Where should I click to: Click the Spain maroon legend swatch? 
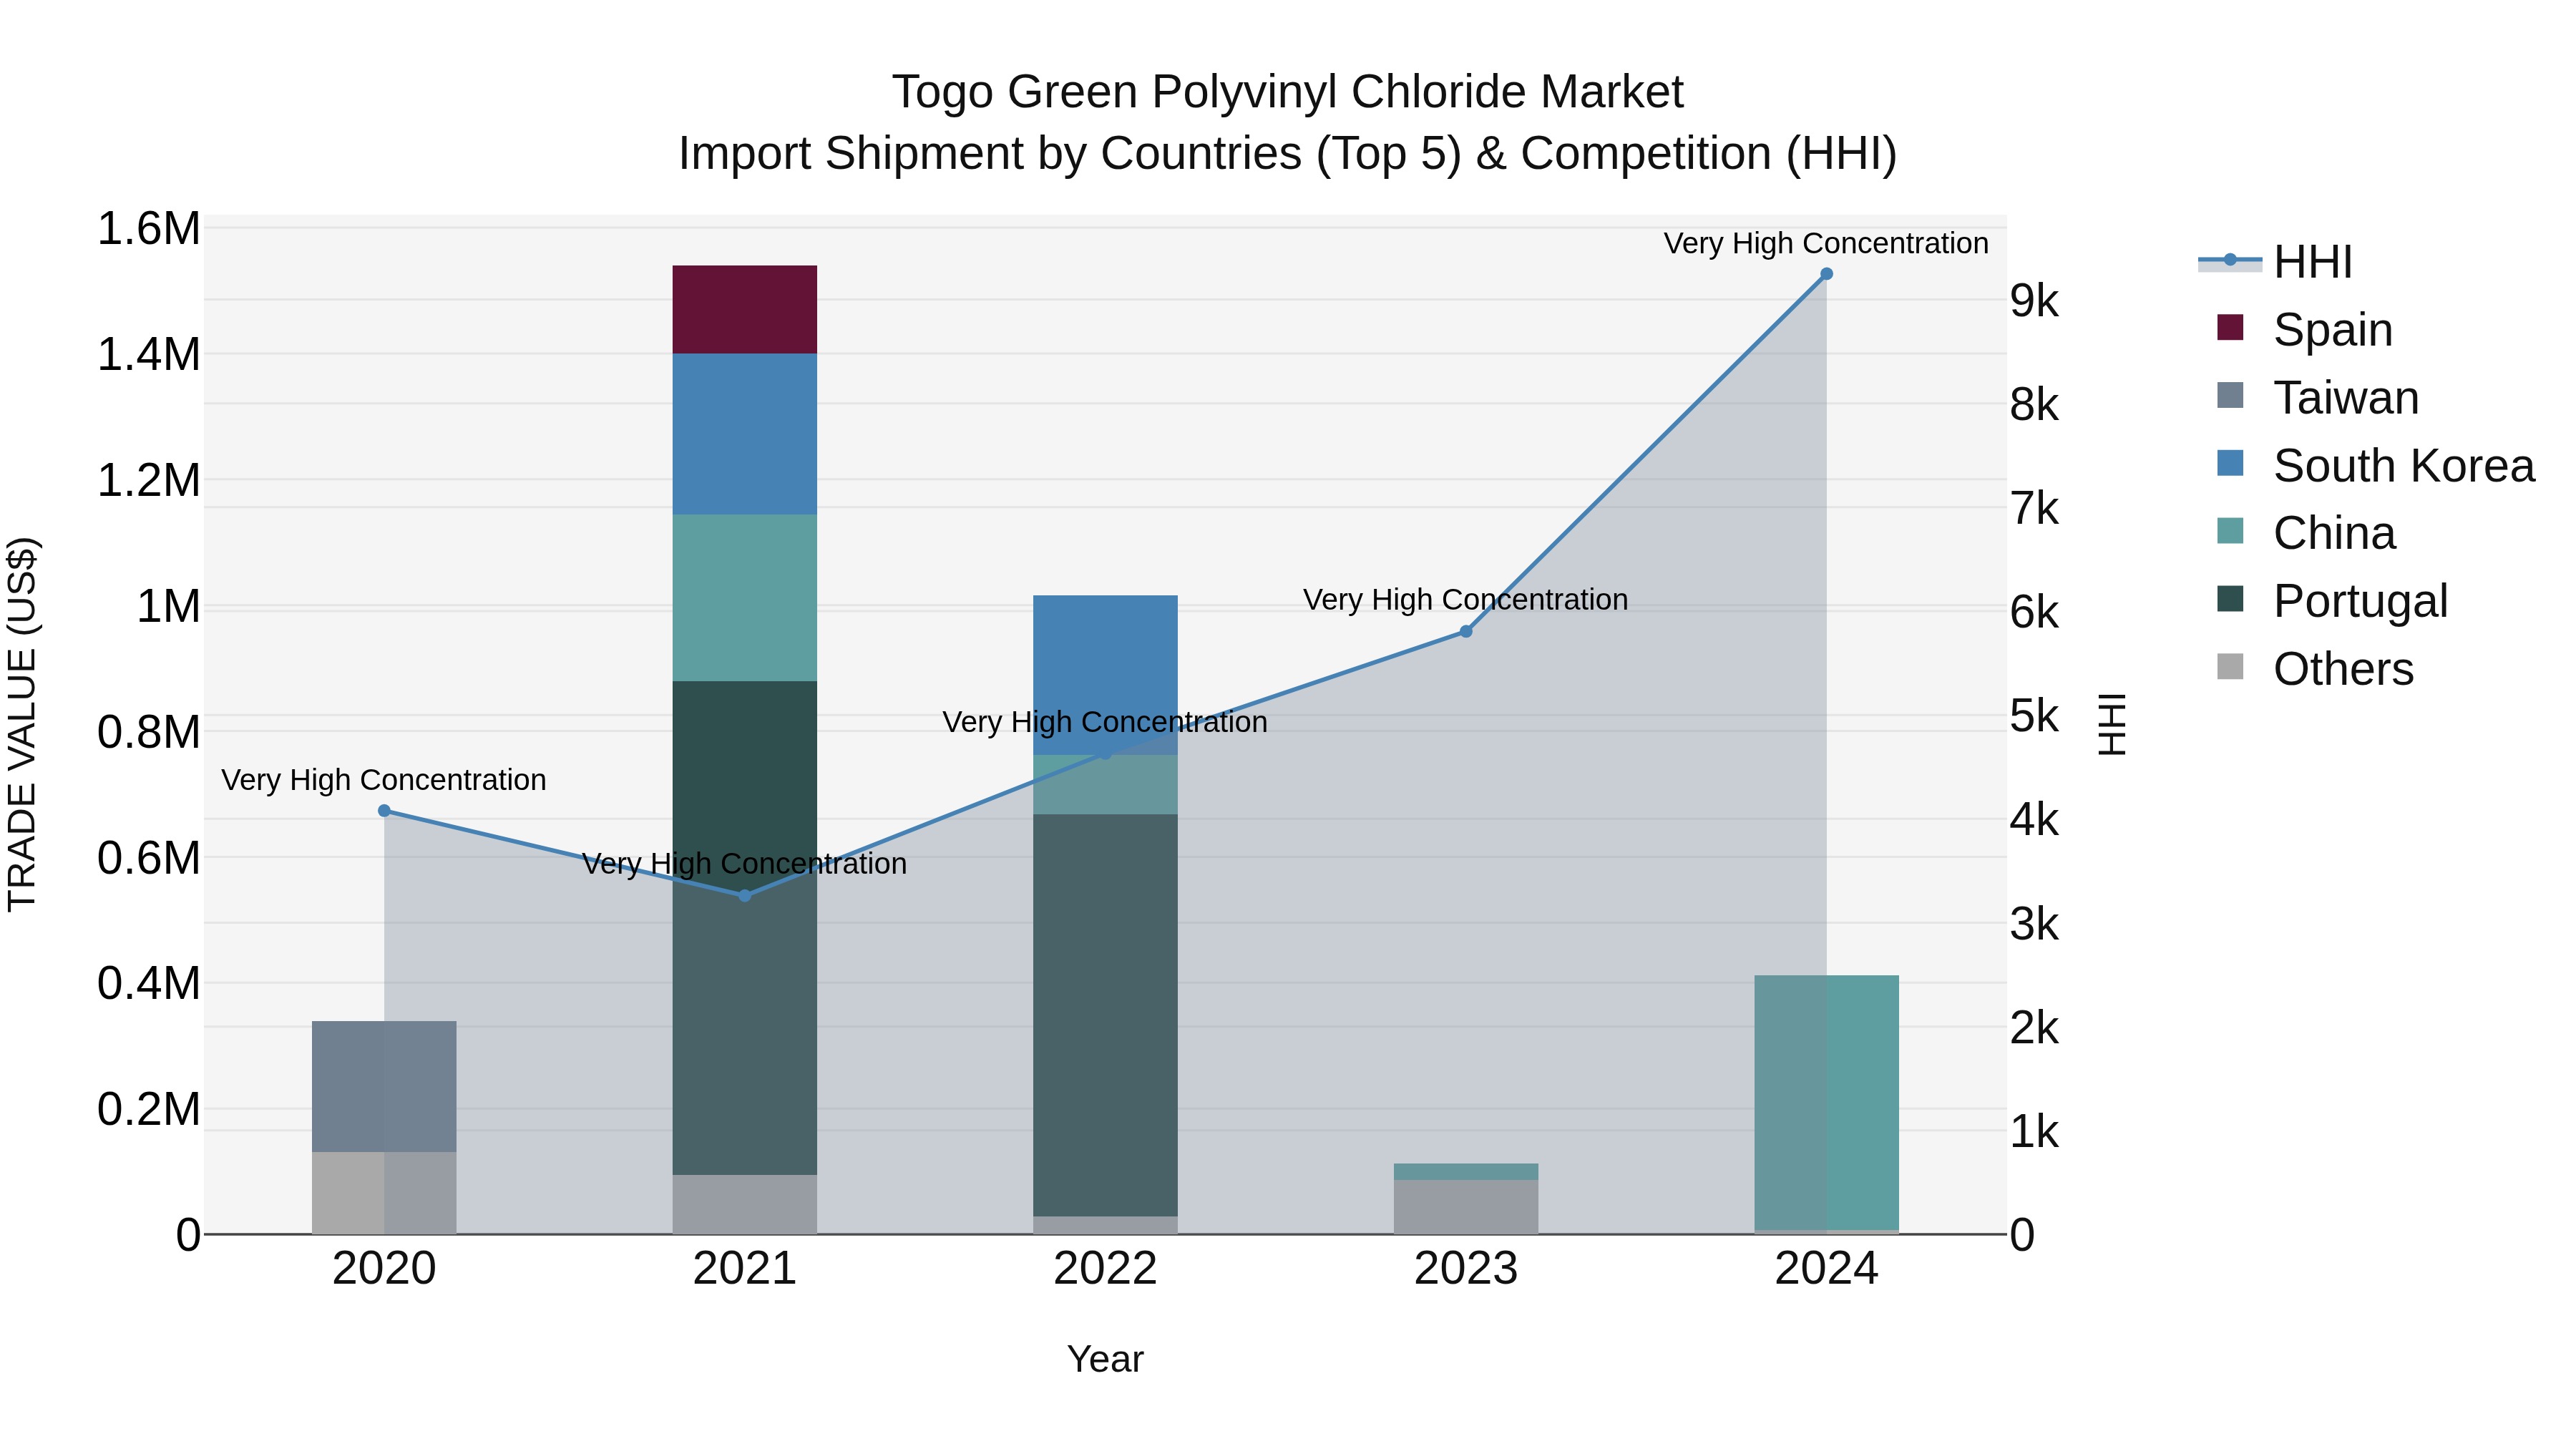point(2230,327)
